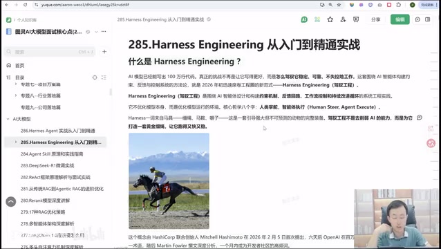Open the comments speech-bubble icon in header
This screenshot has height=249, width=441.
(x=417, y=19)
